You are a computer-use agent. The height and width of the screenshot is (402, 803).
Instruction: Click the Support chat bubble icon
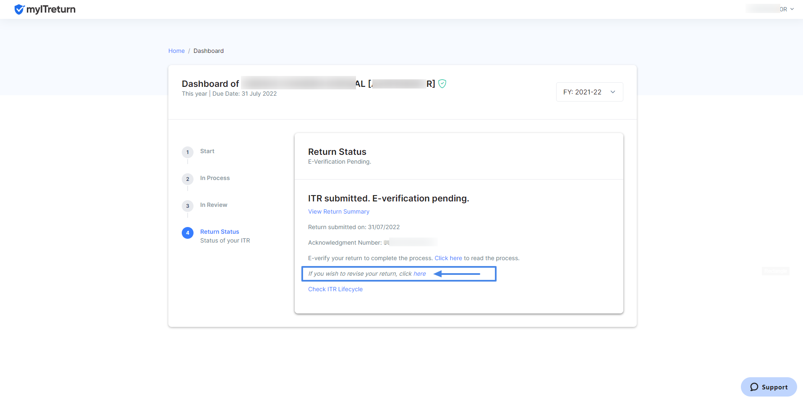pos(754,387)
